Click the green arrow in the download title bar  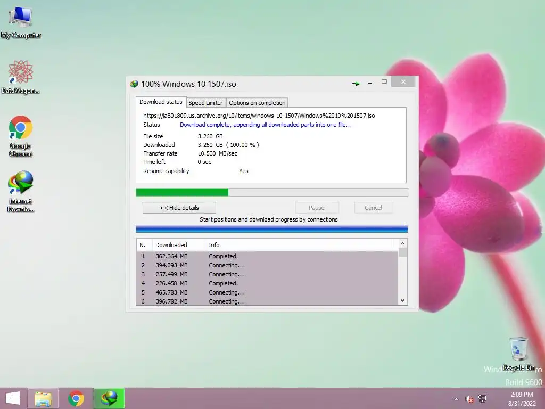coord(356,84)
